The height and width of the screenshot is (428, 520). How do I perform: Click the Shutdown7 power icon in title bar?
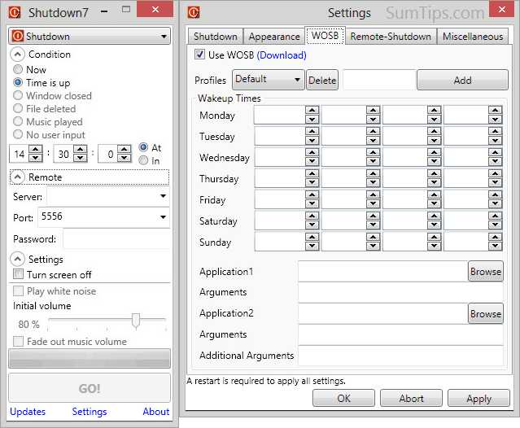coord(14,12)
